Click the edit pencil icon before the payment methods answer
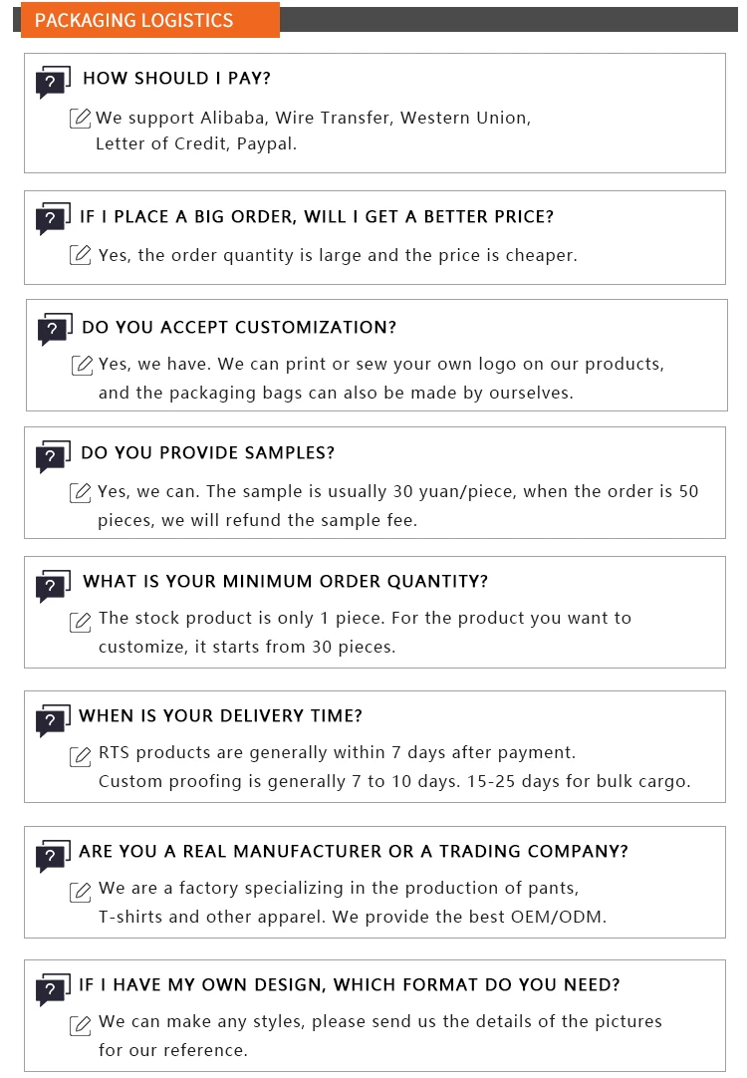Image resolution: width=747 pixels, height=1078 pixels. pyautogui.click(x=81, y=119)
